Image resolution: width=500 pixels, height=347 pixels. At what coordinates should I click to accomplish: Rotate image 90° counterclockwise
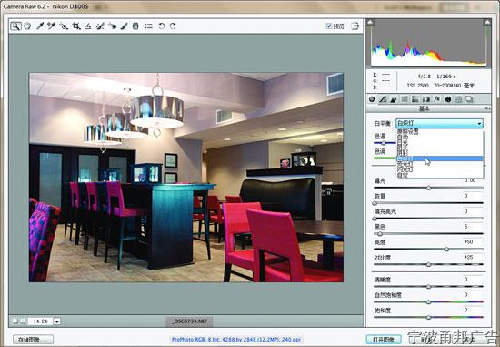point(161,26)
